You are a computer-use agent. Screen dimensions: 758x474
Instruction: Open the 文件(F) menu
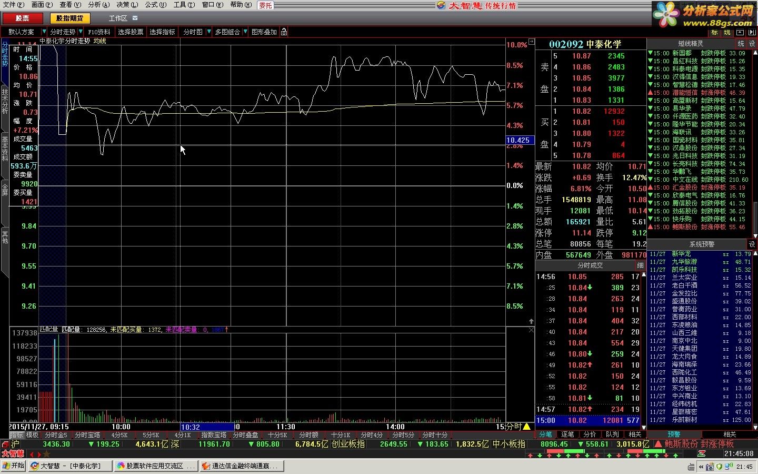tap(14, 5)
